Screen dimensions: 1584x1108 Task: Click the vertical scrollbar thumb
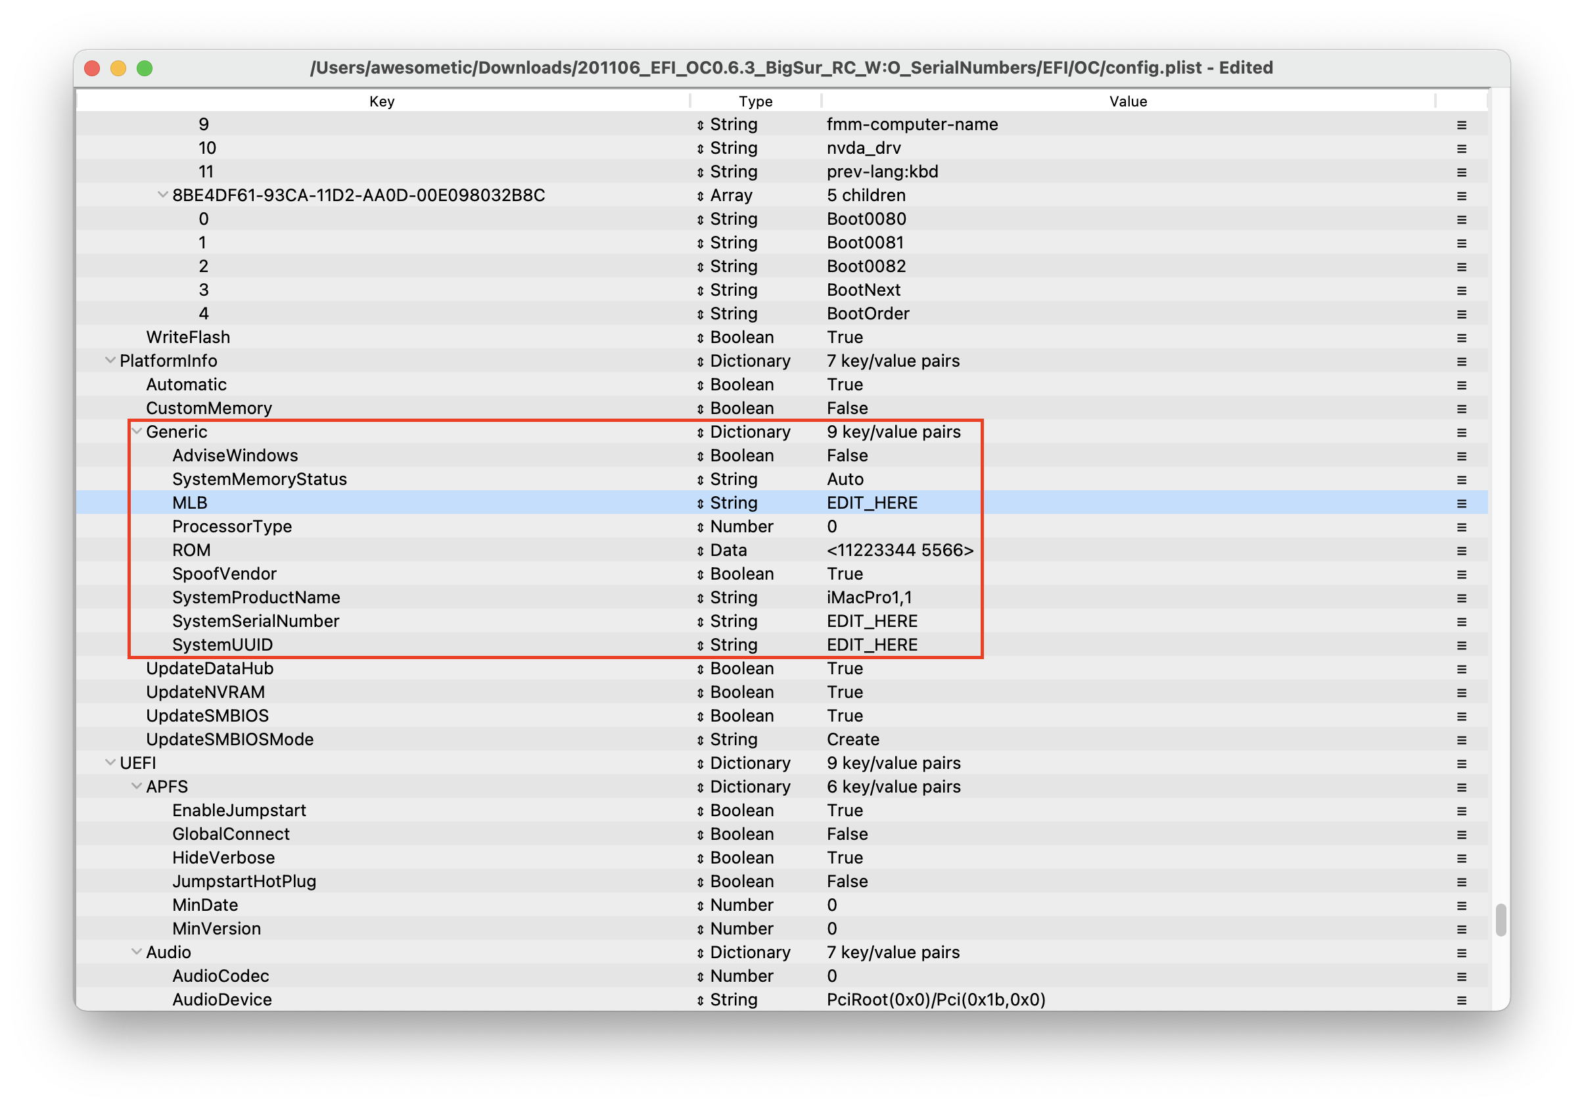(1500, 919)
